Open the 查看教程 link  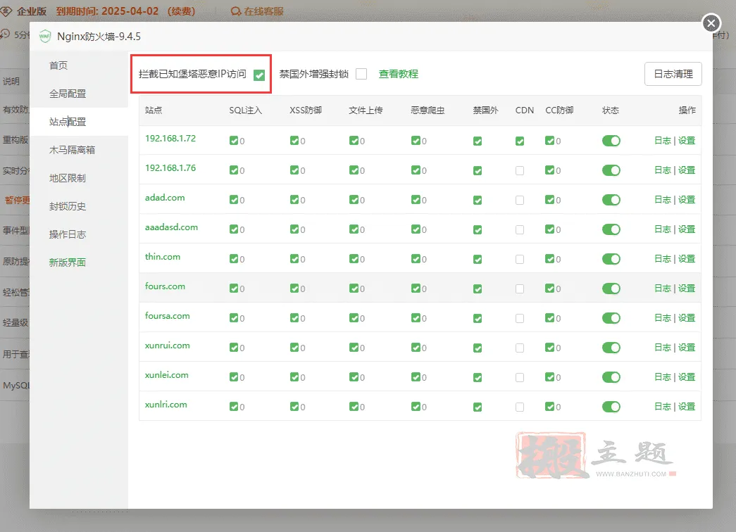click(x=398, y=74)
